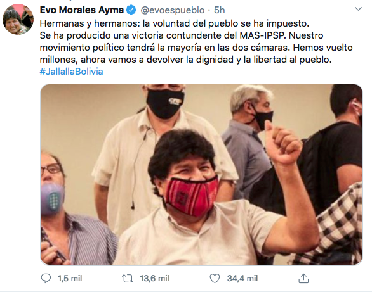Click the 13,6 mil retweet count

tap(154, 279)
